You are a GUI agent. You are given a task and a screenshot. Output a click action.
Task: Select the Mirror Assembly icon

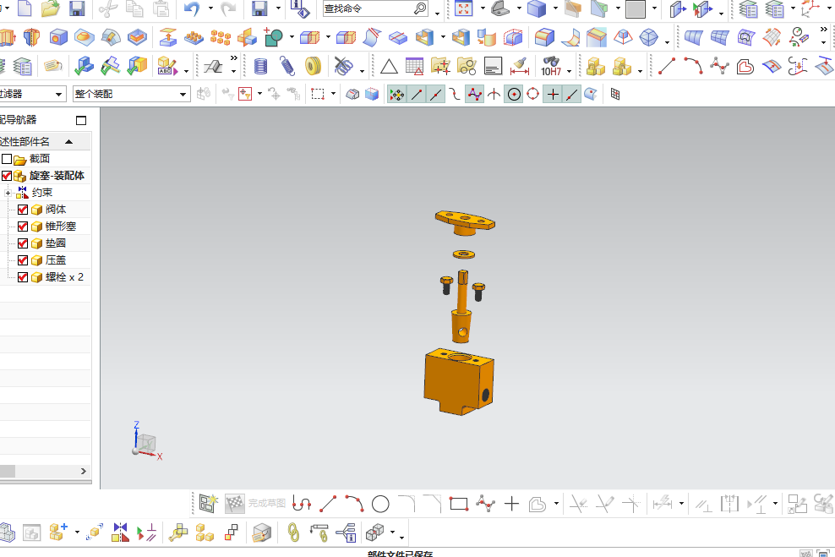pyautogui.click(x=120, y=532)
